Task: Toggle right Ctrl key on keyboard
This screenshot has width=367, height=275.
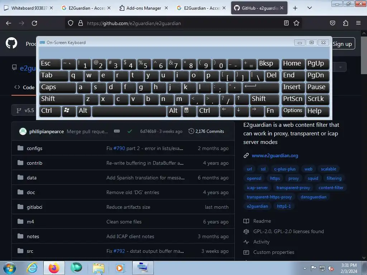Action: (x=208, y=111)
